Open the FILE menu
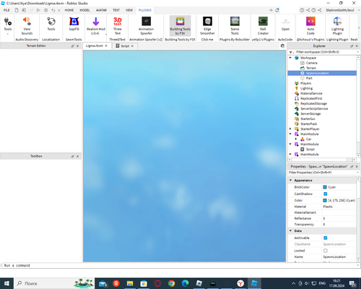 [x=6, y=10]
